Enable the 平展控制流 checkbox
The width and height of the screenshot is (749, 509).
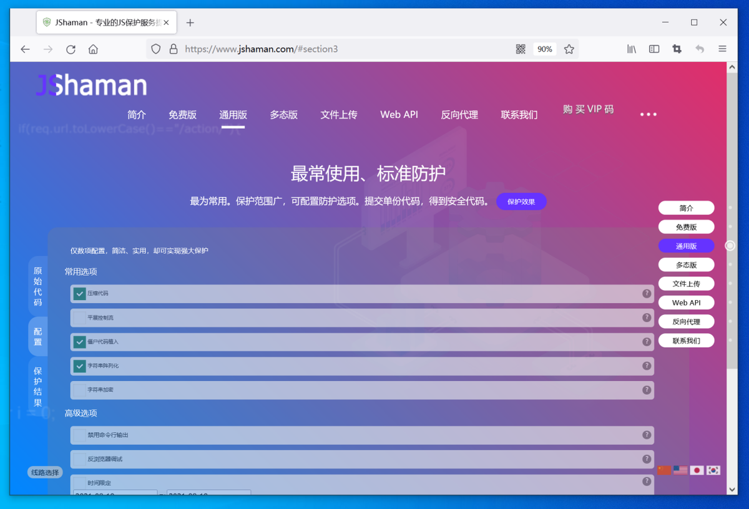tap(79, 318)
